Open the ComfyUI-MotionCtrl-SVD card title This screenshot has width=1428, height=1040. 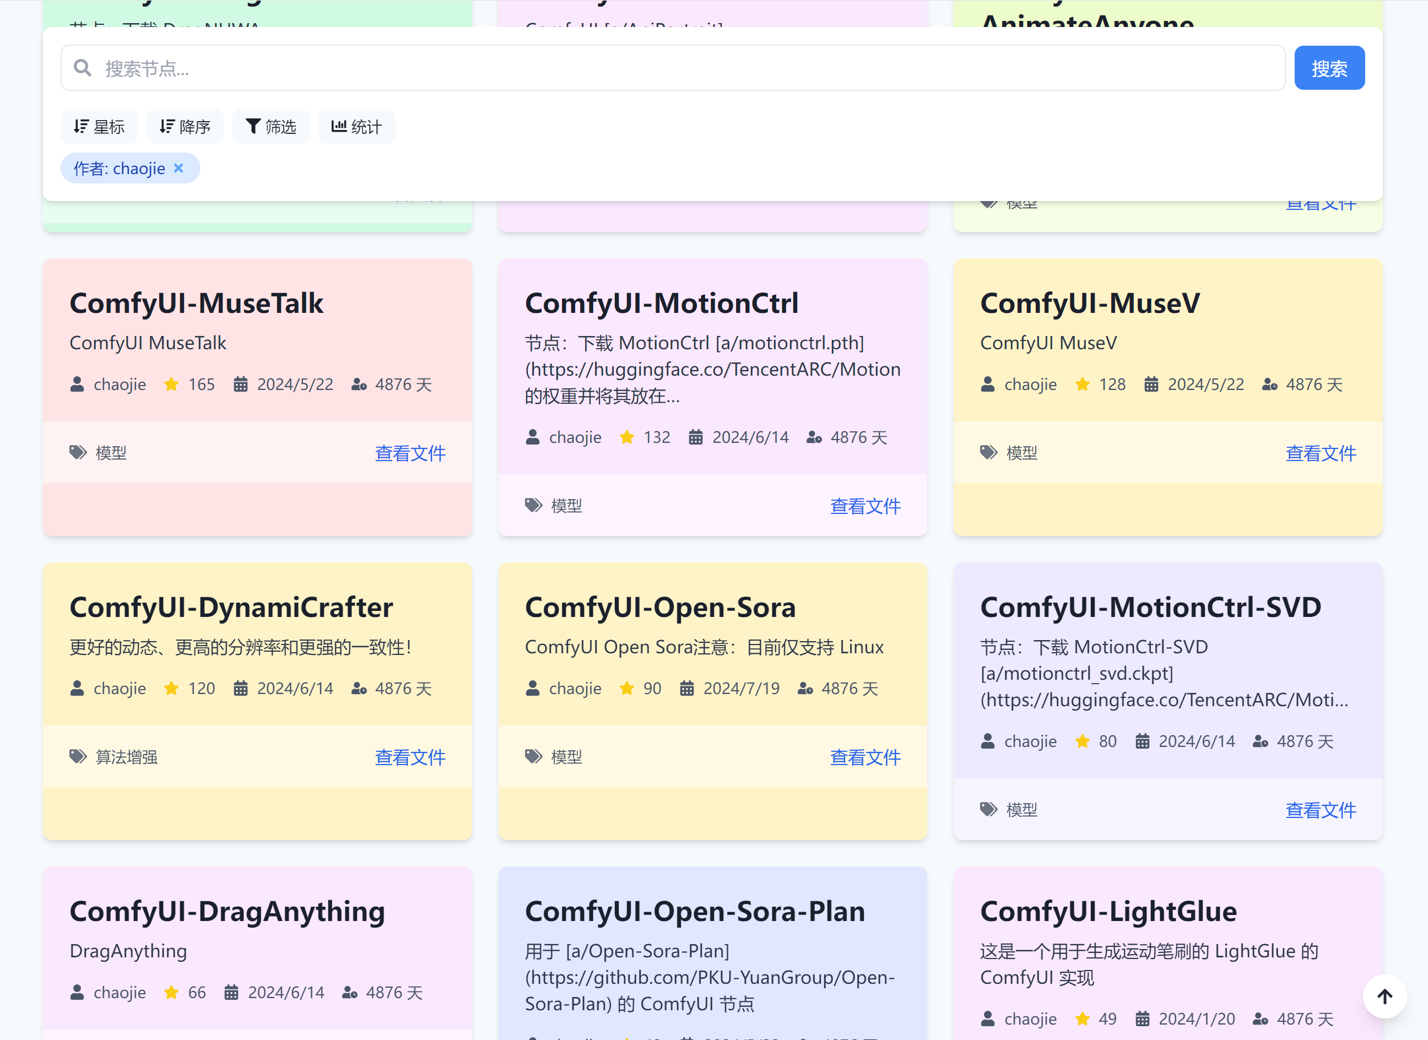pyautogui.click(x=1150, y=607)
